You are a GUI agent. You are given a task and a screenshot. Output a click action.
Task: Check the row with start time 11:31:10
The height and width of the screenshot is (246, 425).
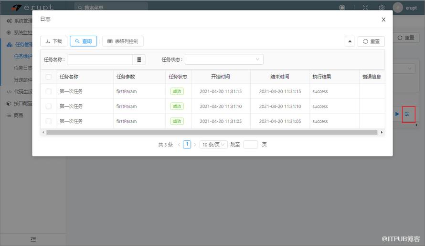point(49,107)
